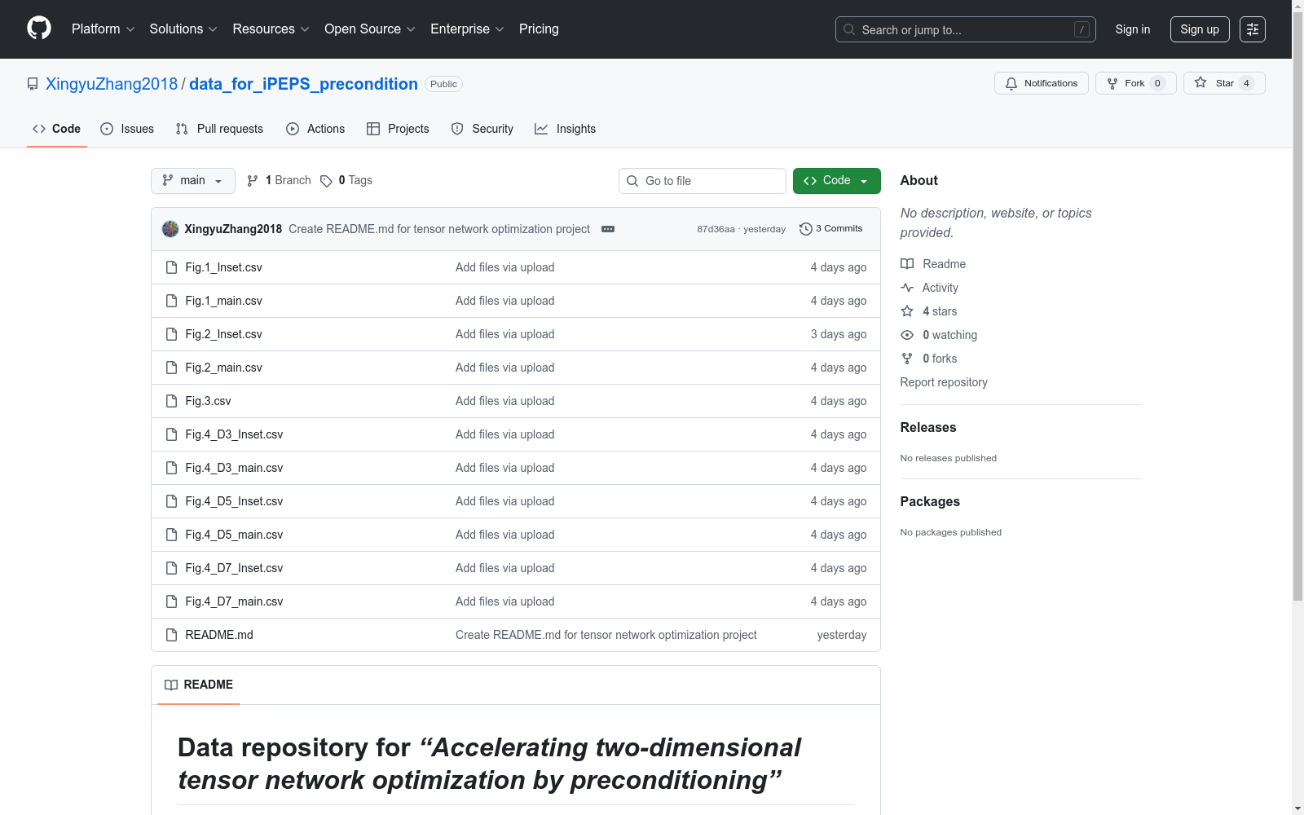The image size is (1304, 815).
Task: Open the Projects tab
Action: [x=398, y=129]
